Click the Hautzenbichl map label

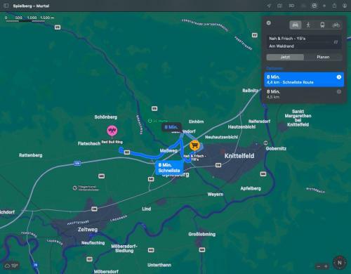(241, 126)
